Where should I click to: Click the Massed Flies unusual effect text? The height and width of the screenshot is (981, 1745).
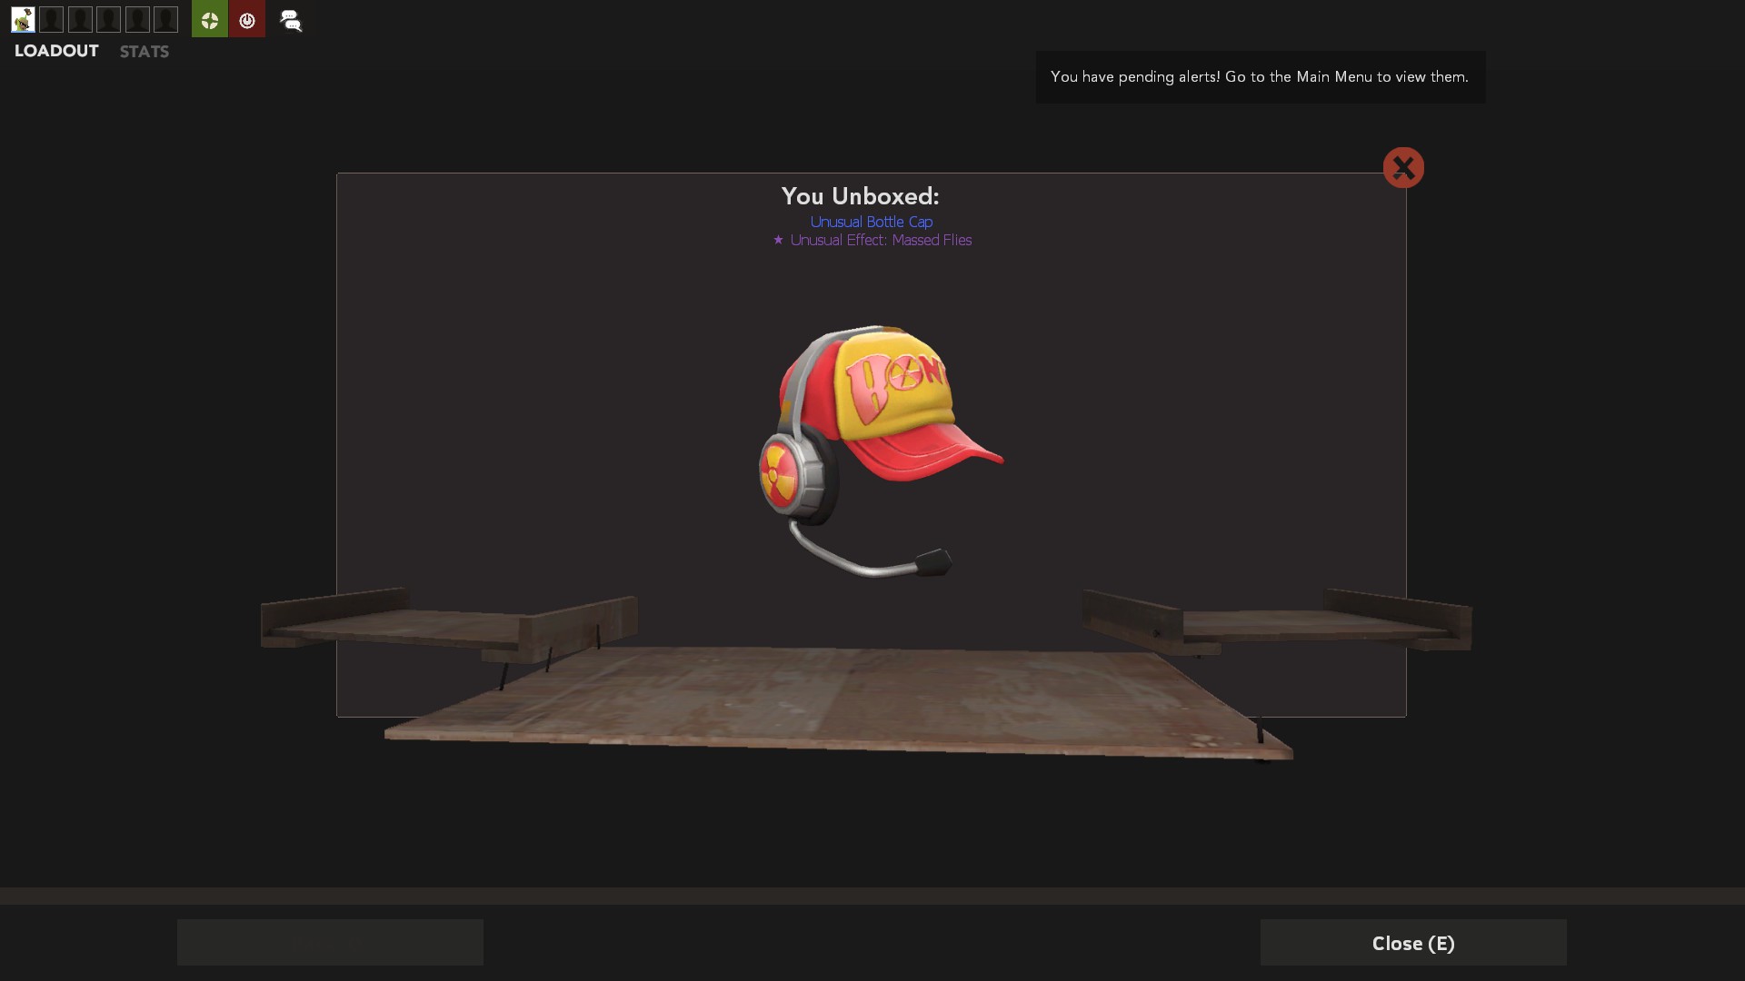[880, 240]
